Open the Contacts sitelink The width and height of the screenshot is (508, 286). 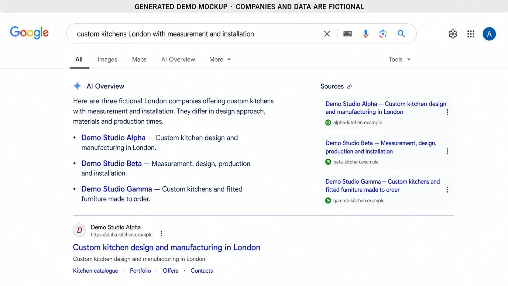click(202, 271)
